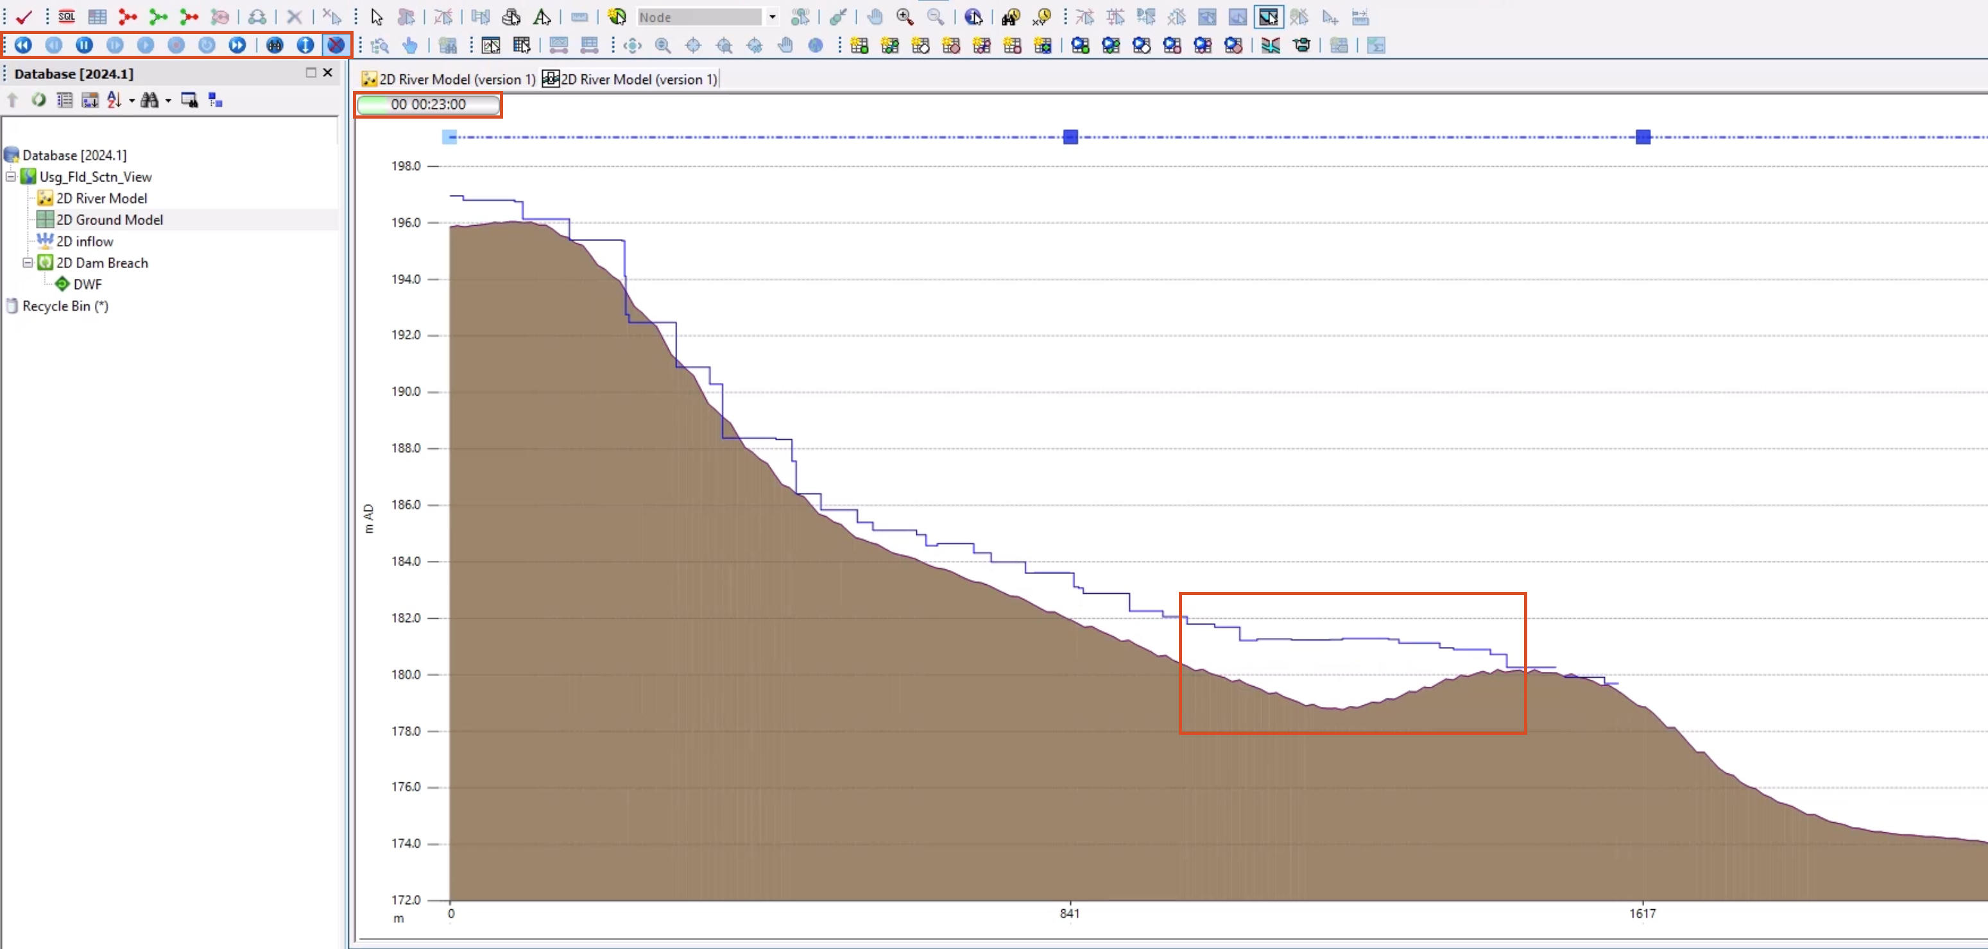1988x949 pixels.
Task: Click the light blue section start marker
Action: (x=449, y=137)
